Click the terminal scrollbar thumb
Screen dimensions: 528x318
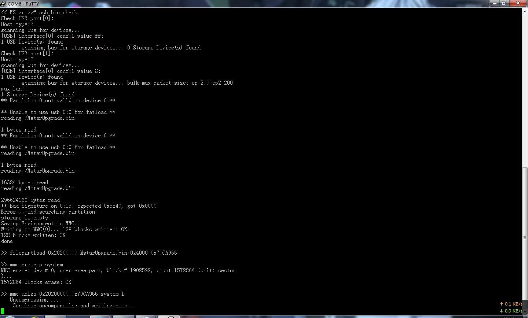[525, 237]
